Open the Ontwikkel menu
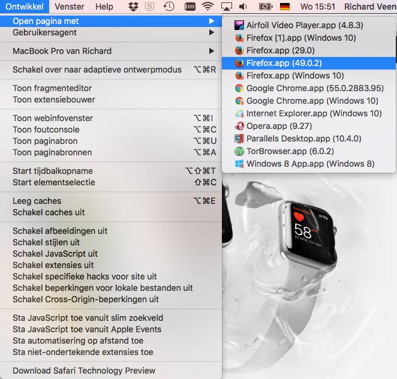Screen dimensions: 397x379 (x=25, y=7)
